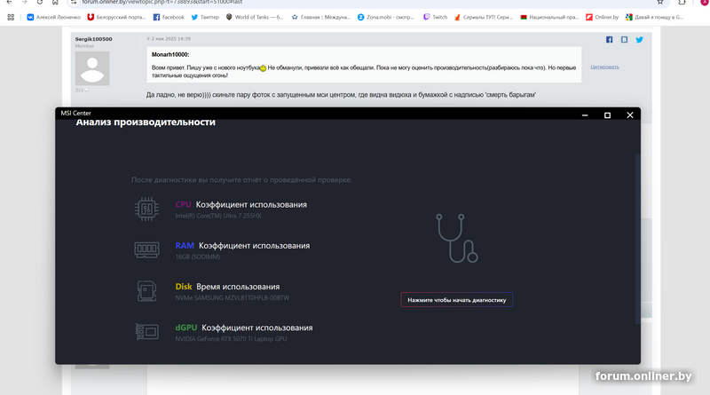Image resolution: width=710 pixels, height=395 pixels.
Task: Open the Сериалы ТУТ! bookmark
Action: (x=483, y=17)
